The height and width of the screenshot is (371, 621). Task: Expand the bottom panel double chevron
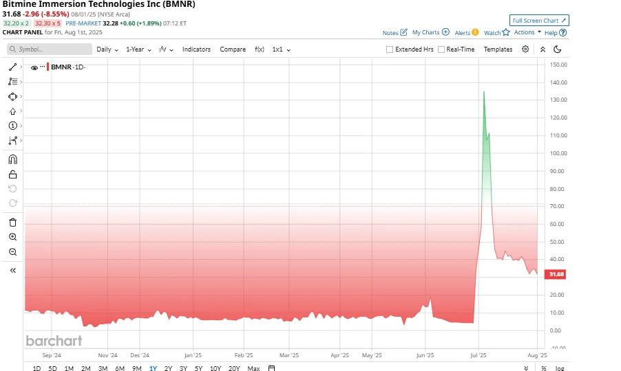526,368
